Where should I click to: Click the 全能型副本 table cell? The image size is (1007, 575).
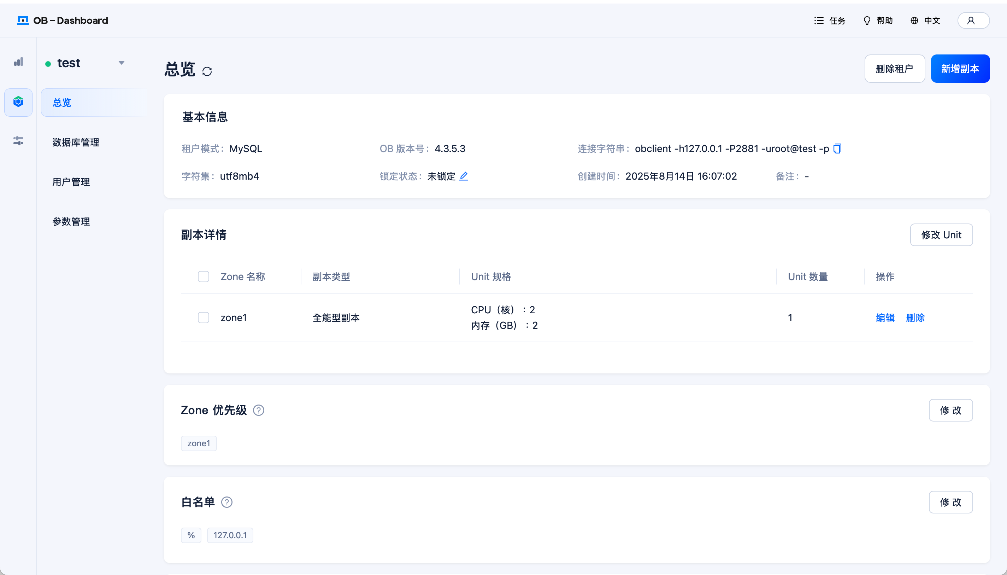[336, 318]
